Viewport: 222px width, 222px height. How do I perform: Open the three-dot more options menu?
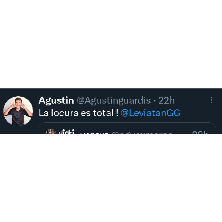(x=211, y=100)
